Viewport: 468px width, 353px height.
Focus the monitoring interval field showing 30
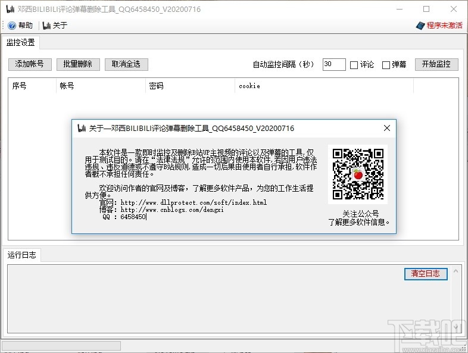[x=334, y=64]
